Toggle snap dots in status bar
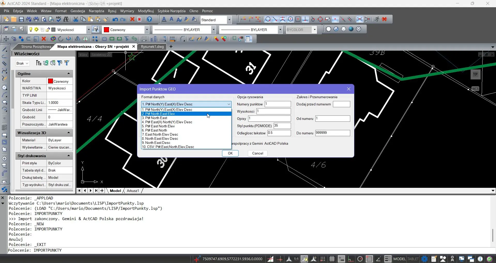 pyautogui.click(x=323, y=259)
